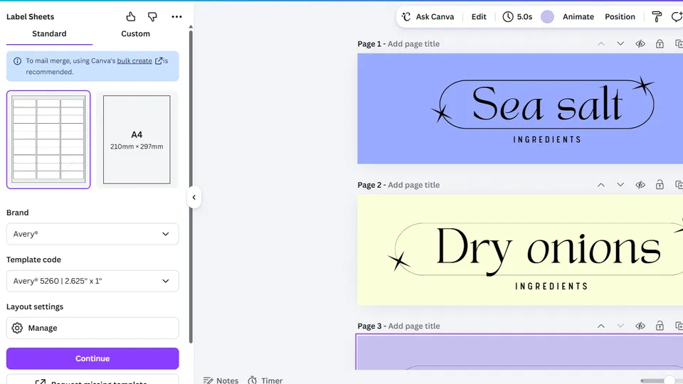Click the zoom slider at bottom right
The height and width of the screenshot is (384, 683).
pyautogui.click(x=661, y=381)
